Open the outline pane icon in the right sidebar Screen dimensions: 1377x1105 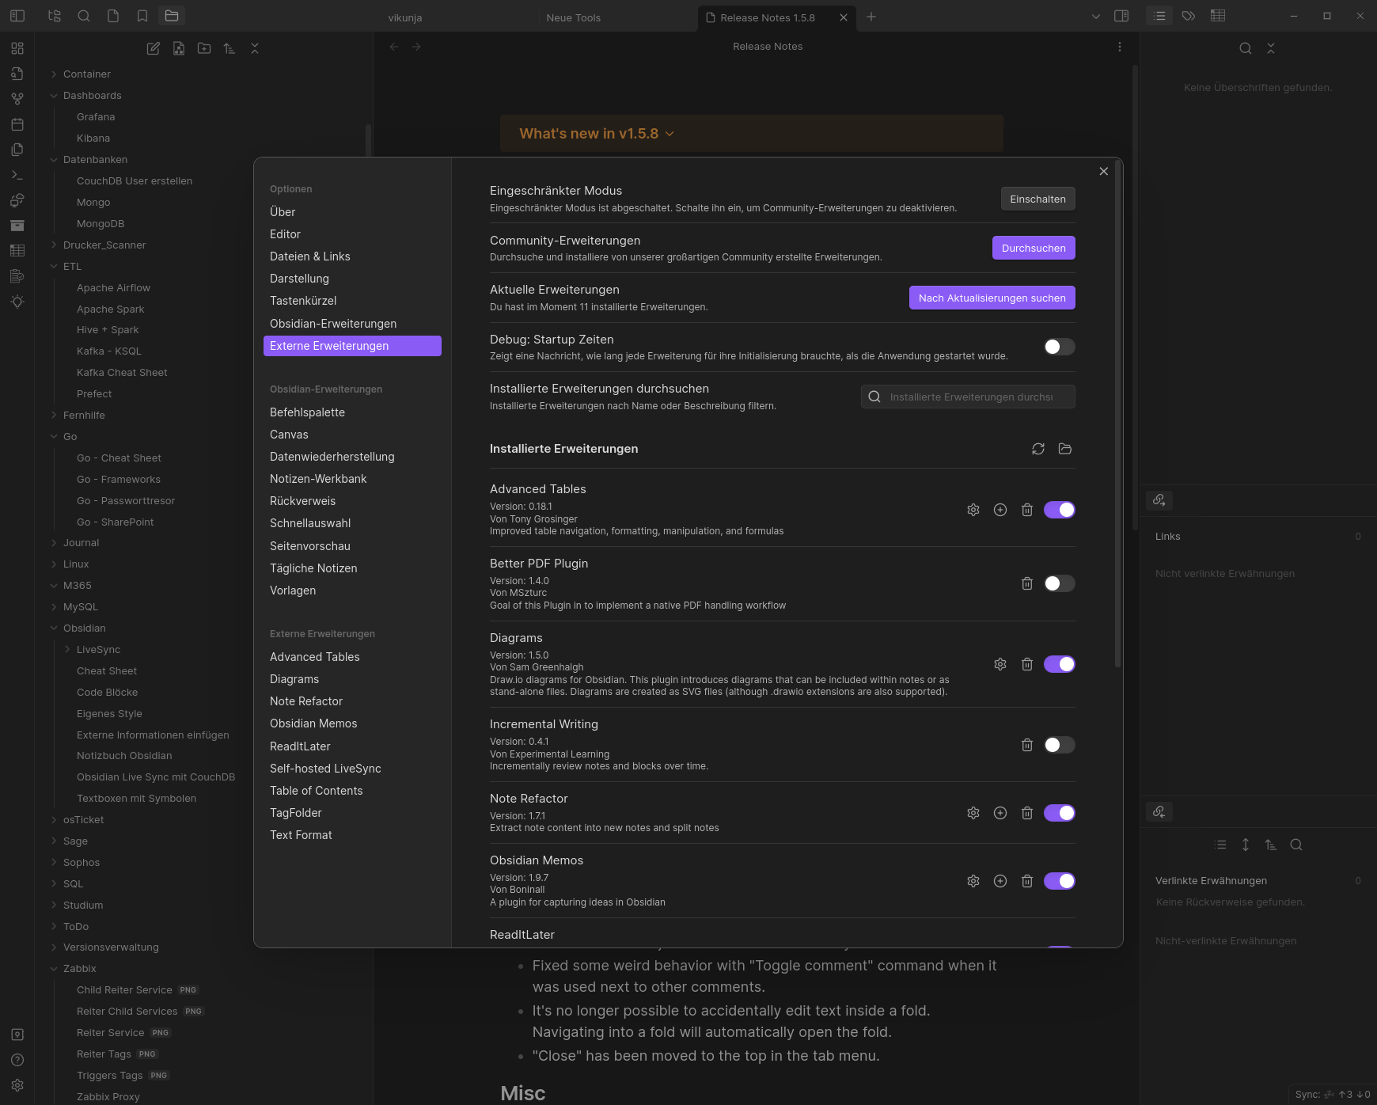click(1159, 16)
